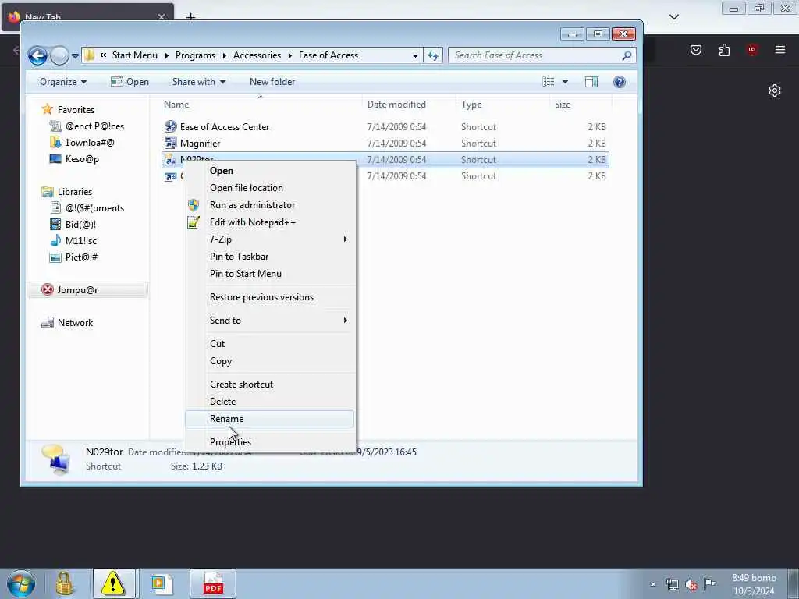
Task: Sort by the Date modified column header
Action: [407, 105]
